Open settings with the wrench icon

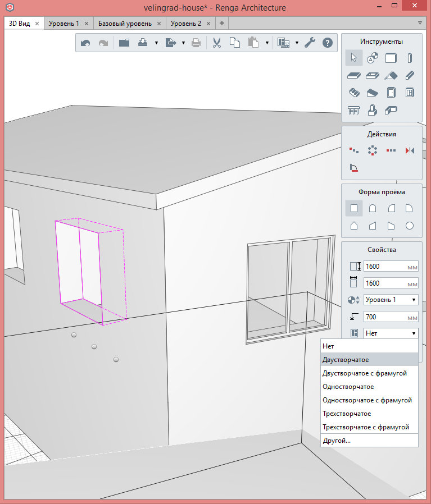pos(310,43)
